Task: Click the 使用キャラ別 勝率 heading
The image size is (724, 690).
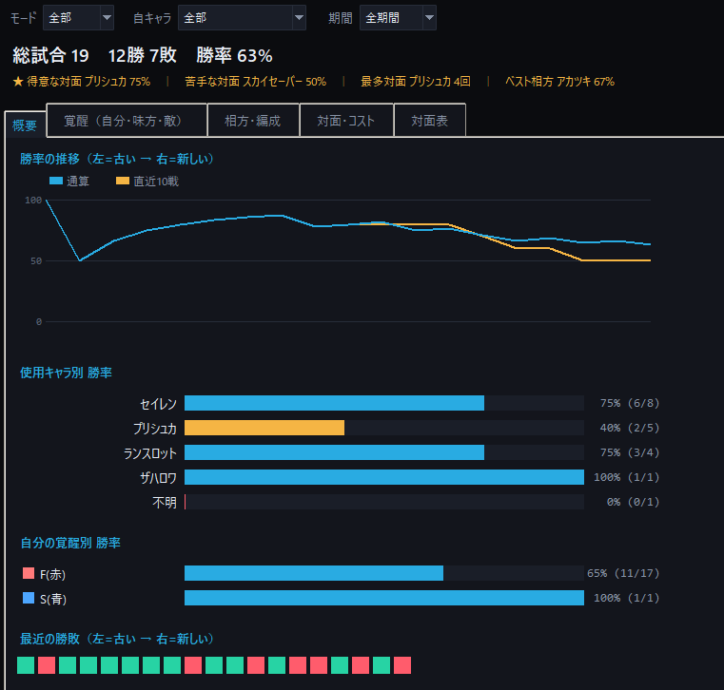Action: click(66, 373)
